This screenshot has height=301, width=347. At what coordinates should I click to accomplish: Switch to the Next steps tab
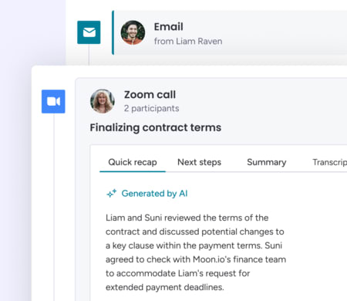coord(200,162)
